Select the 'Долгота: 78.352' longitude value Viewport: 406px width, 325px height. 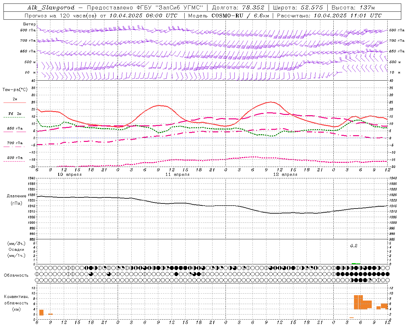[x=238, y=8]
